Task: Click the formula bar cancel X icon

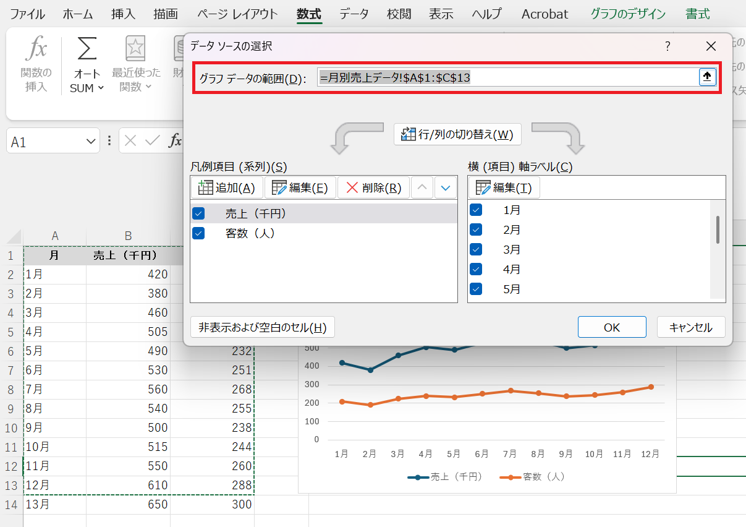Action: coord(130,141)
